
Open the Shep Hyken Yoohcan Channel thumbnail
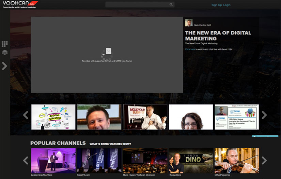click(x=145, y=161)
